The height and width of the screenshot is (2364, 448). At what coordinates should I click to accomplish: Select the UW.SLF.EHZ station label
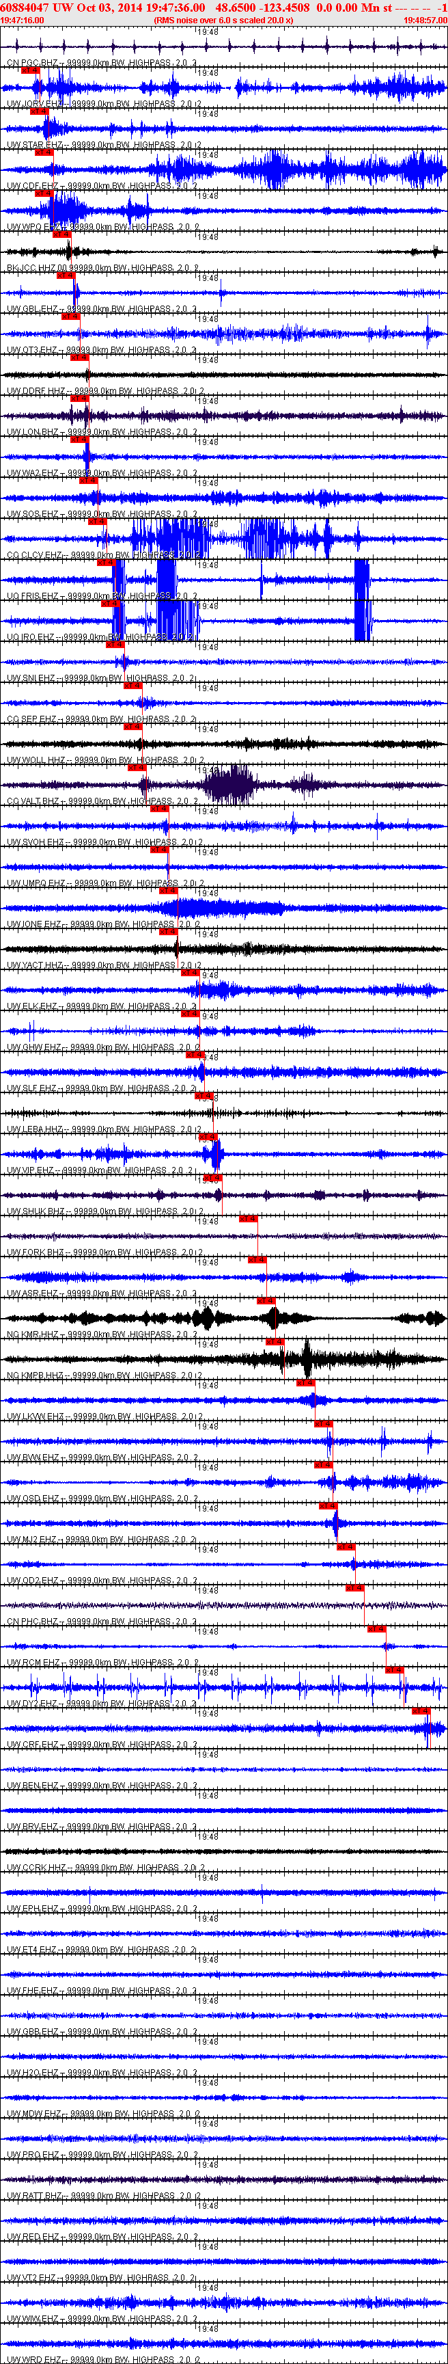102,1089
